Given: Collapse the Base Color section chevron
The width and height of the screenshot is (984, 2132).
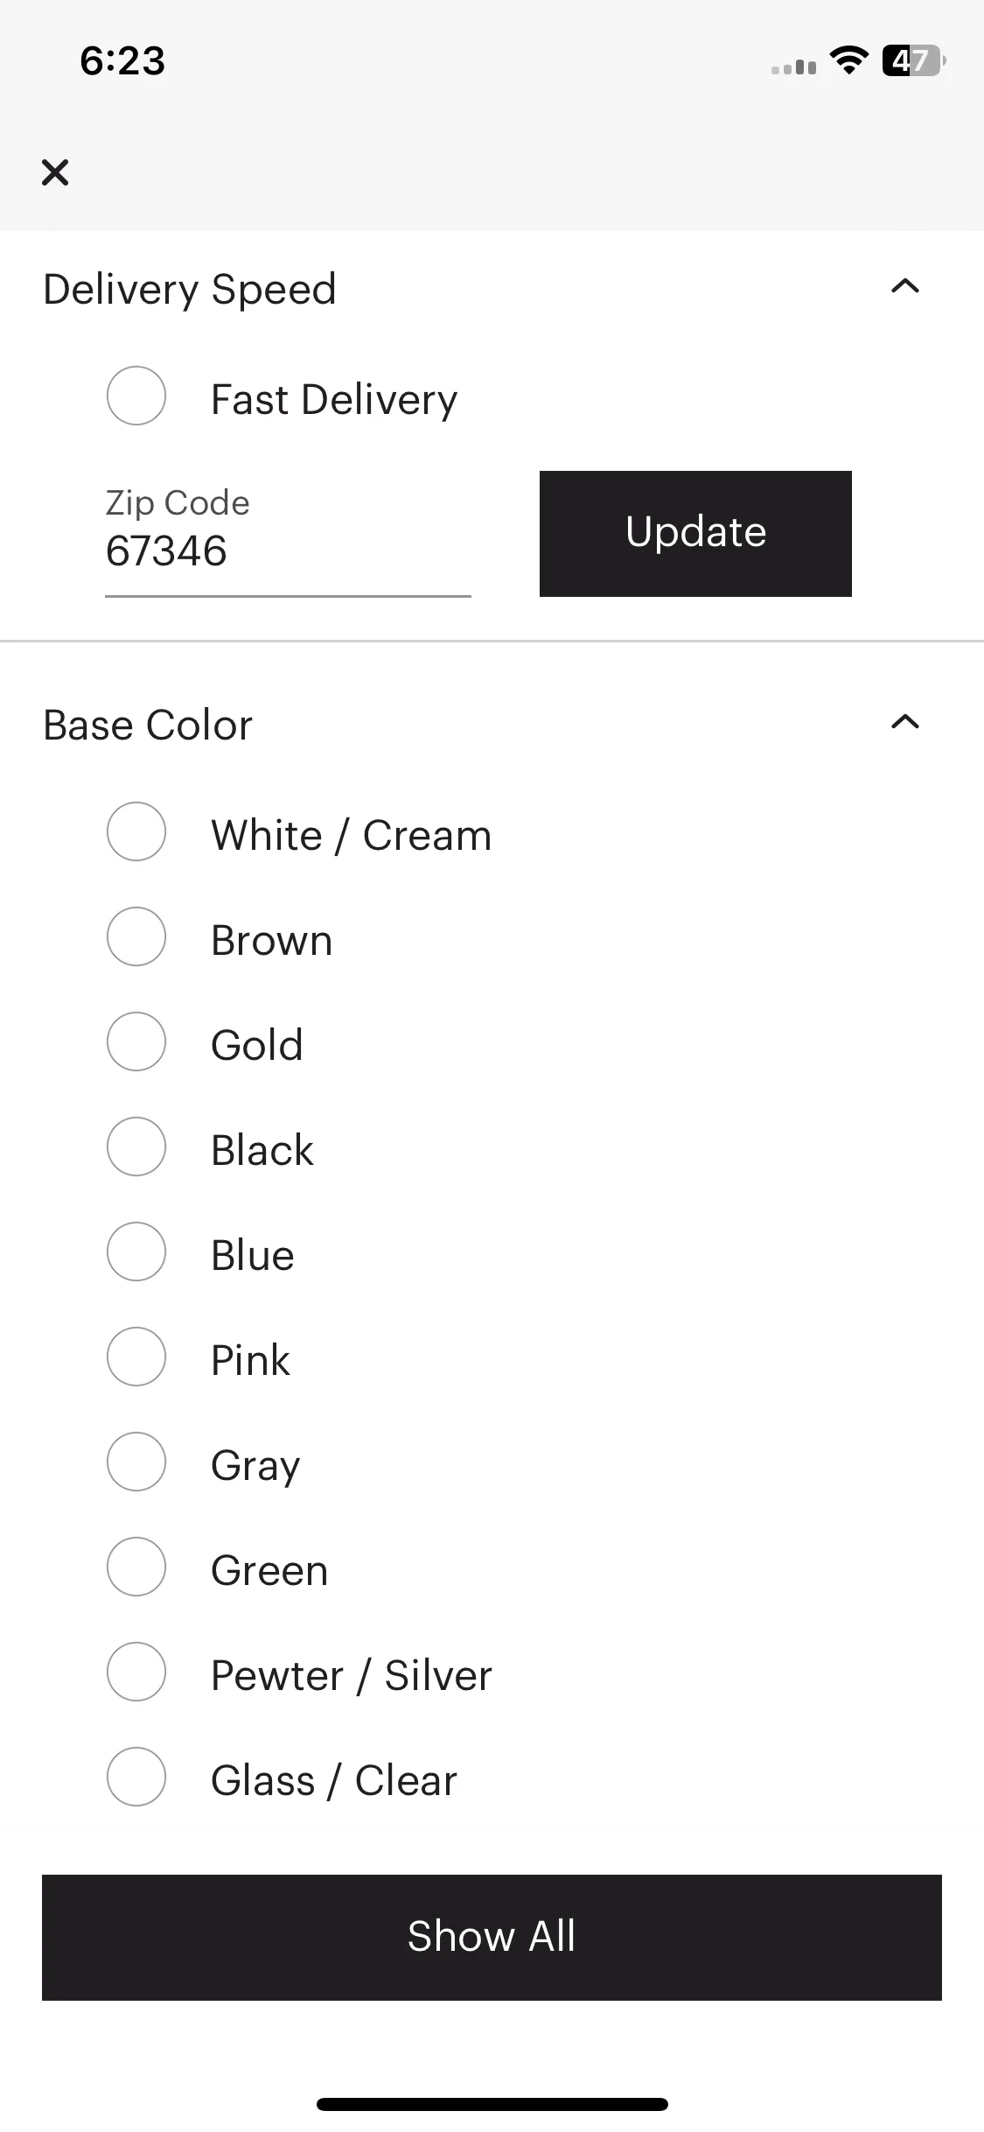Looking at the screenshot, I should (905, 722).
